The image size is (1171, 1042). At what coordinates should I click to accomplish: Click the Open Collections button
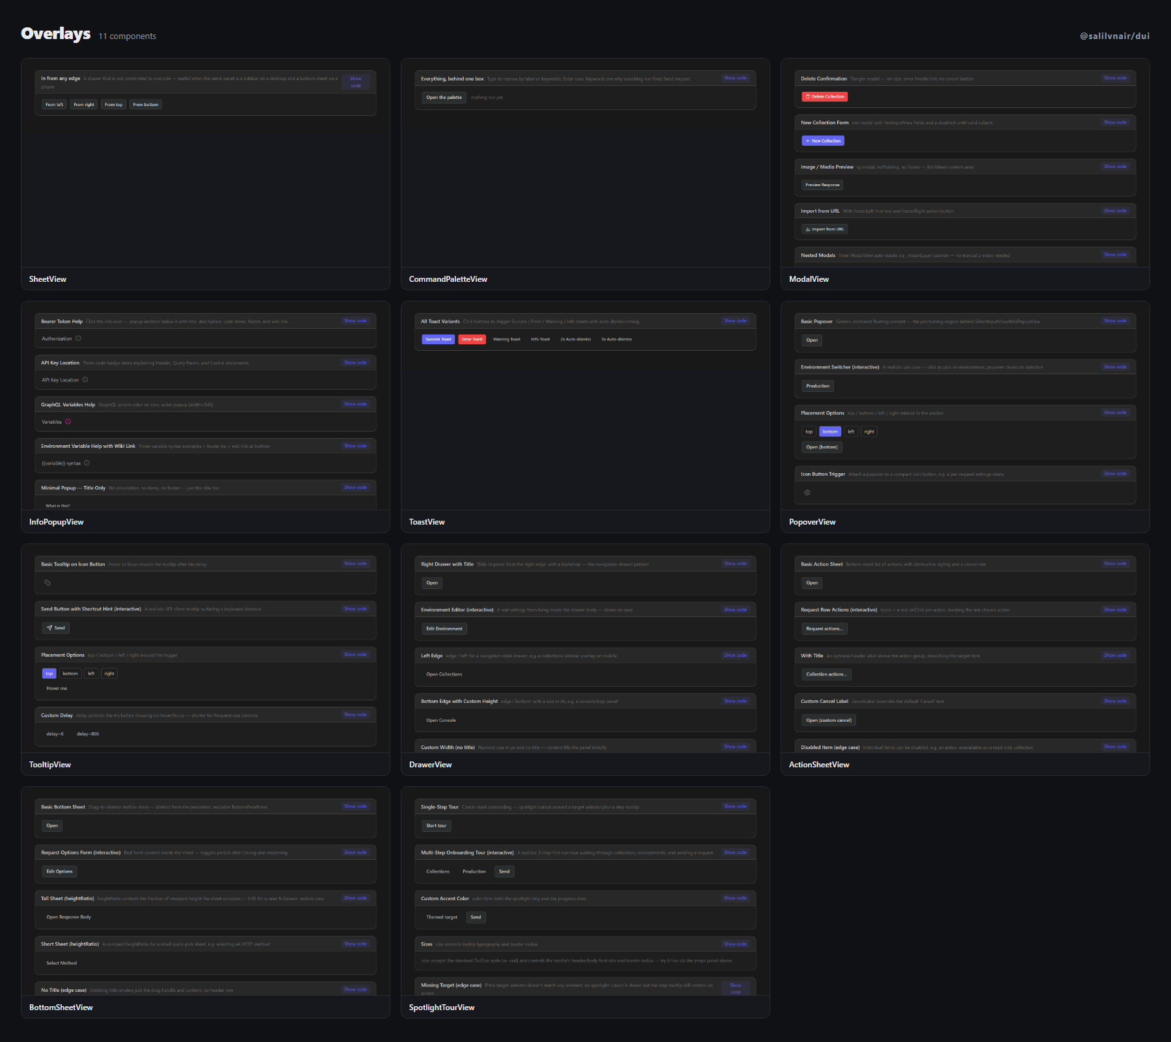click(x=444, y=674)
